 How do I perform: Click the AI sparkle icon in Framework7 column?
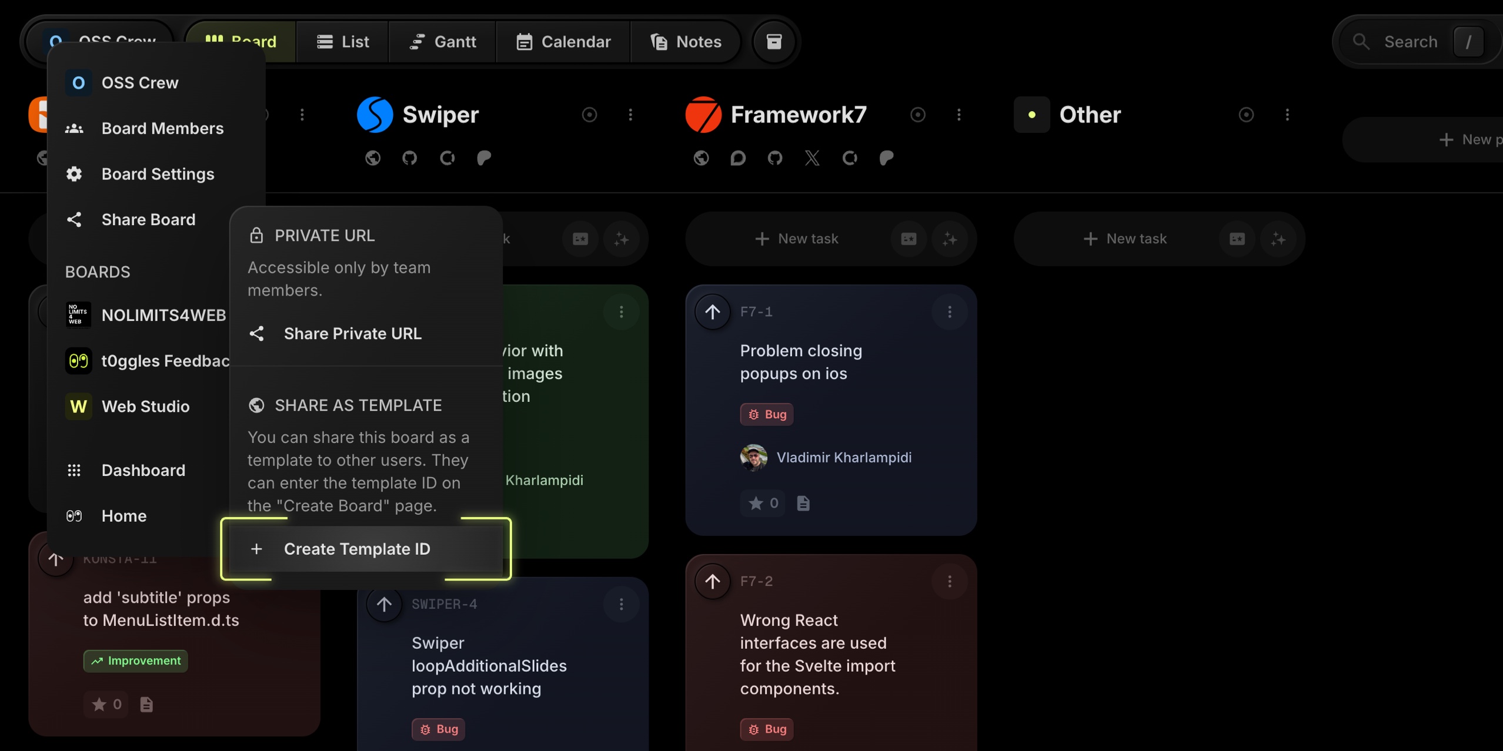(950, 239)
